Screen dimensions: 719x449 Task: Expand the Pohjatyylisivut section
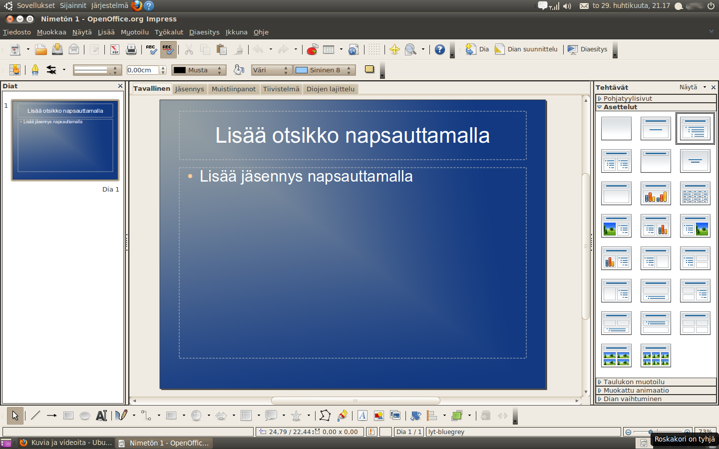click(x=628, y=99)
